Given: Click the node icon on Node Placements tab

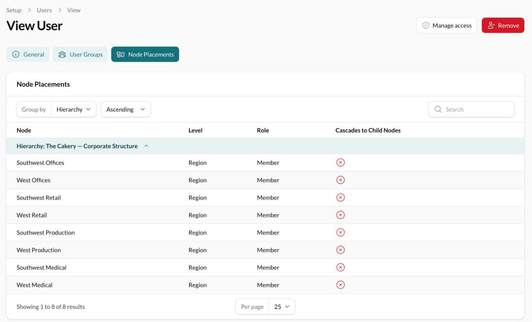Looking at the screenshot, I should (120, 54).
